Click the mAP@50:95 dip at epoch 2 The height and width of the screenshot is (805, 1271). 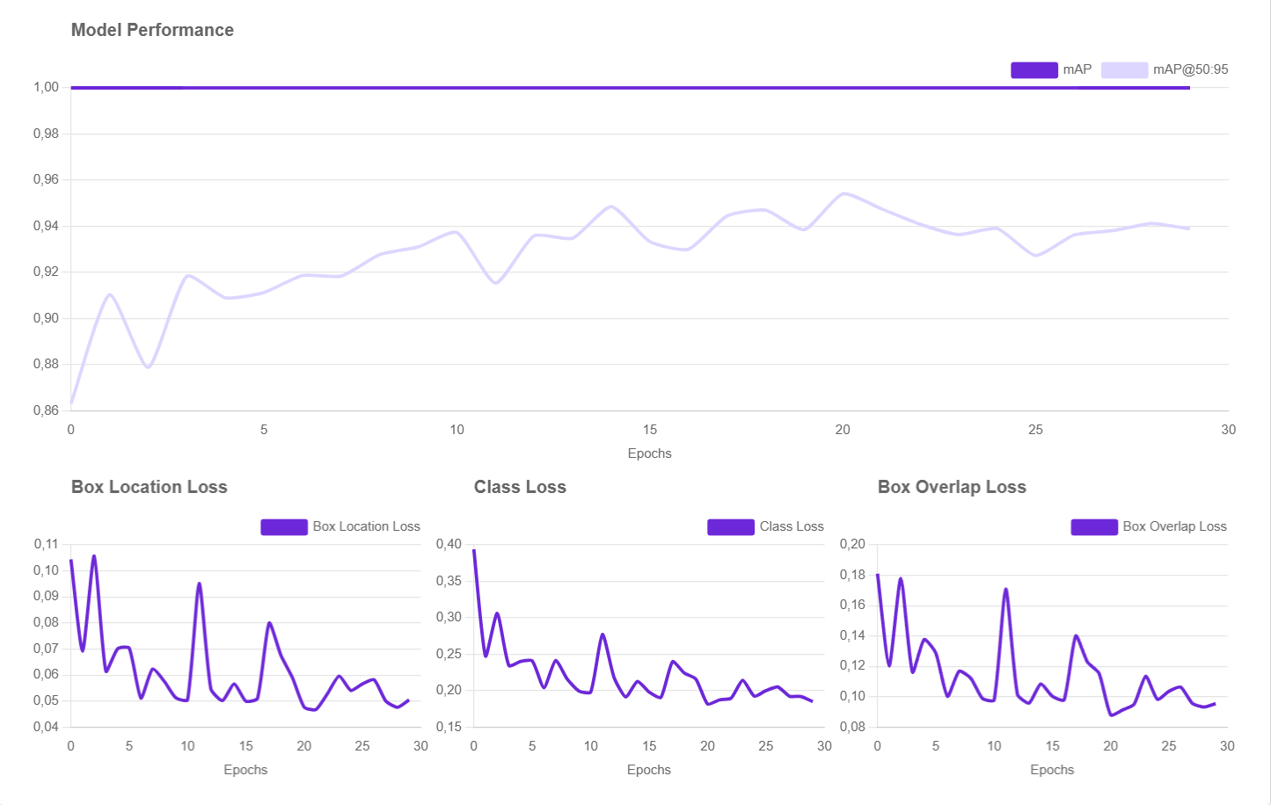(x=148, y=366)
